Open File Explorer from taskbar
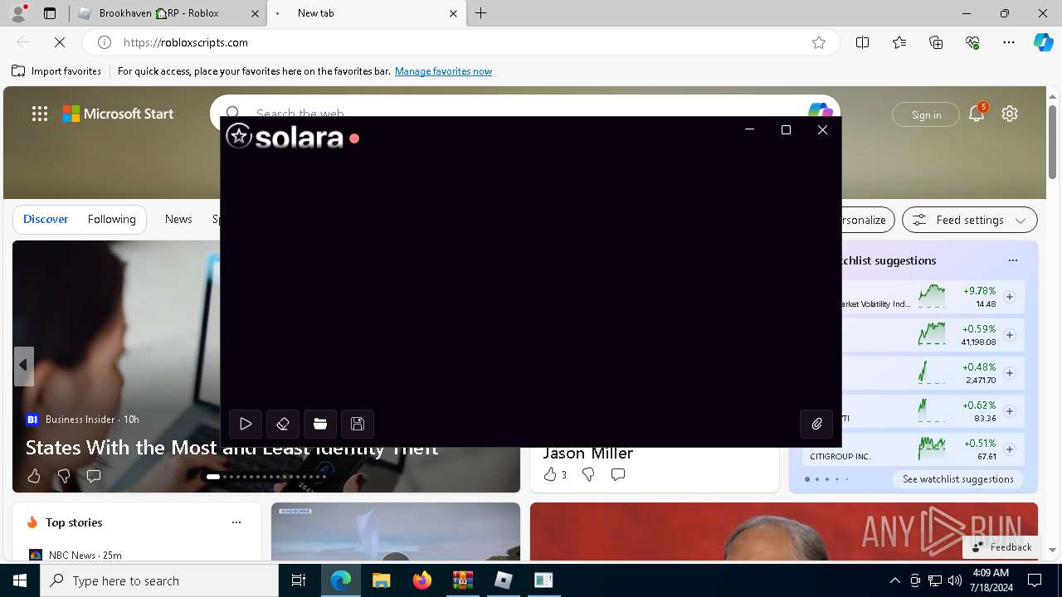This screenshot has height=597, width=1062. (381, 580)
